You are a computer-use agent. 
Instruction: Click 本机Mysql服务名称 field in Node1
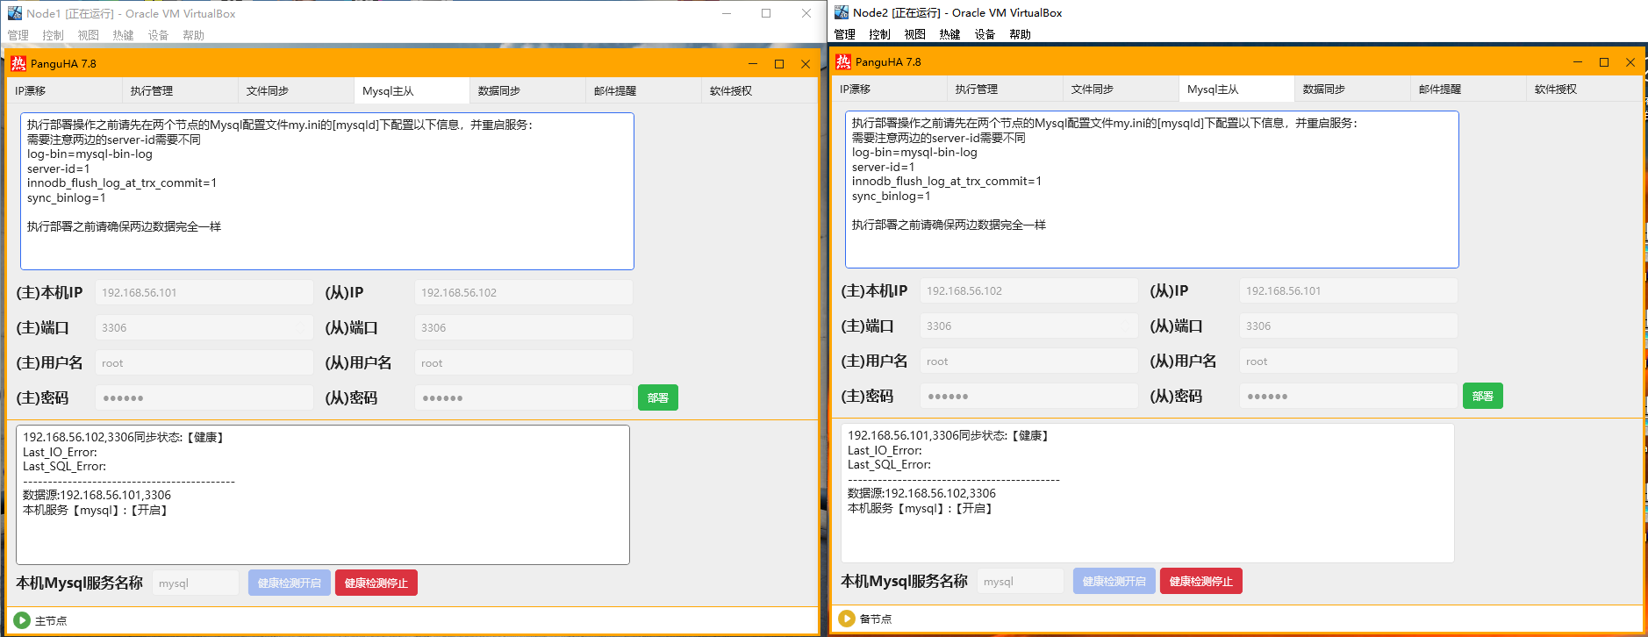(196, 583)
